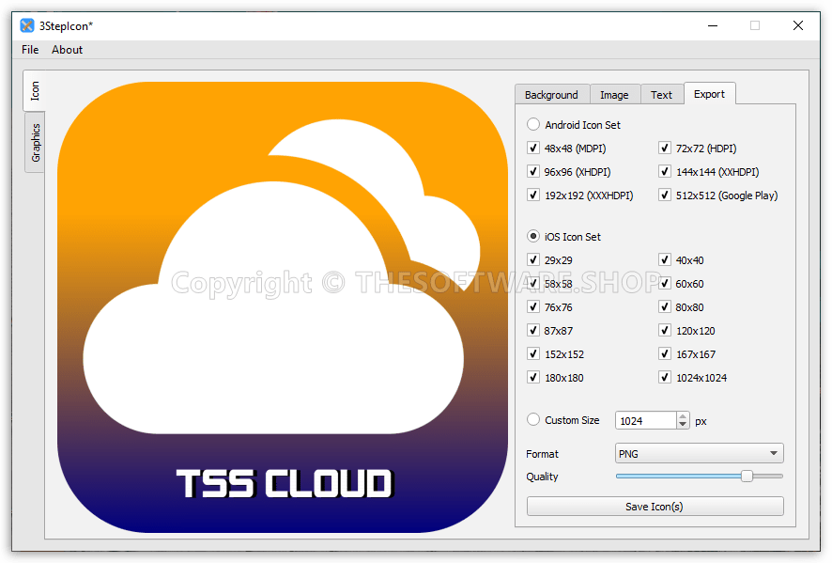
Task: Increase custom size with up arrow
Action: (x=683, y=416)
